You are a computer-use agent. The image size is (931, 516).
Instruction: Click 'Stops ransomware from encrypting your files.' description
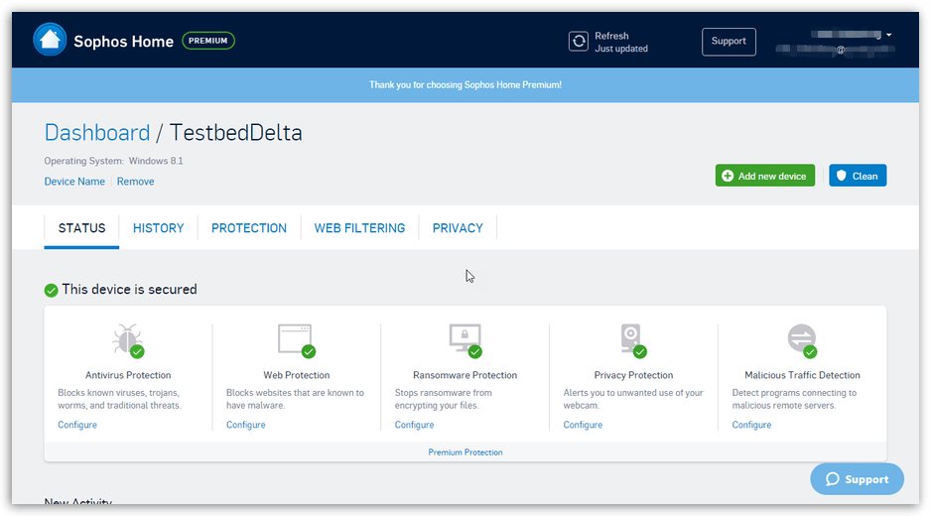point(446,399)
